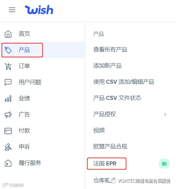The width and height of the screenshot is (176, 189).
Task: Open 欧盟产品合规 page
Action: pos(110,146)
